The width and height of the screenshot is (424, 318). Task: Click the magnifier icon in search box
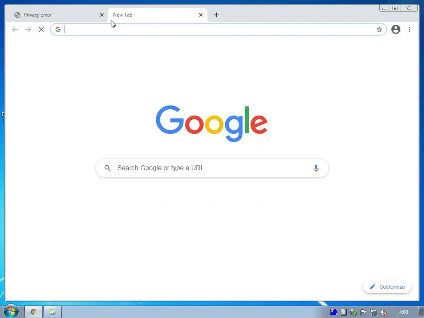pos(107,168)
